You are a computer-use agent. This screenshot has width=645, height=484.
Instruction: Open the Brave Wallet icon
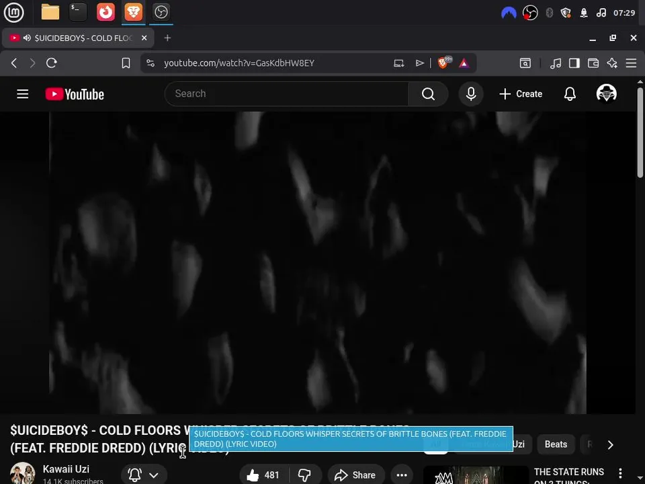tap(593, 63)
